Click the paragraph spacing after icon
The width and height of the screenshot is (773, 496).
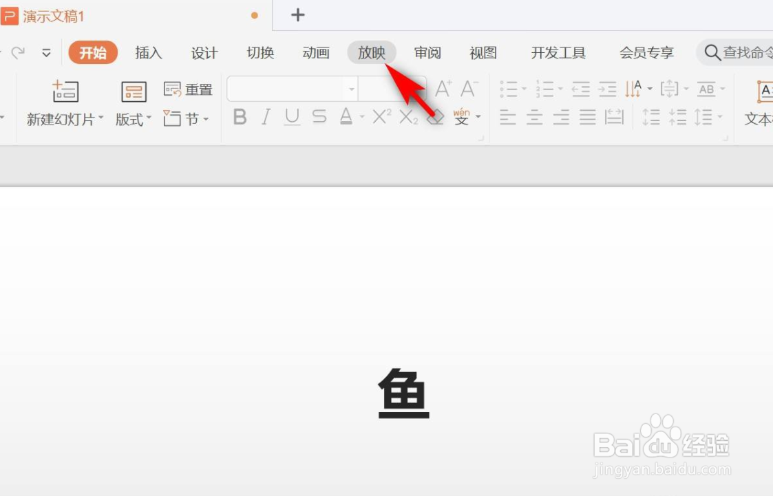(x=677, y=117)
